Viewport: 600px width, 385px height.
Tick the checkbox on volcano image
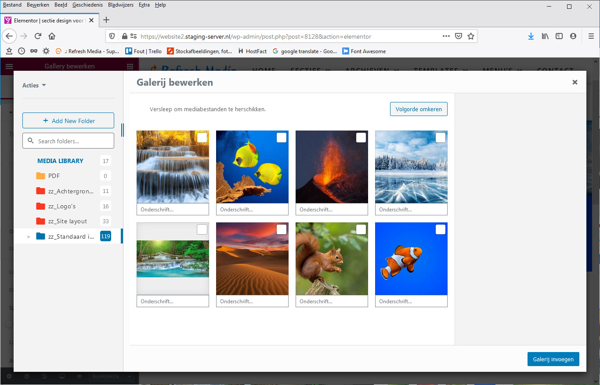point(361,138)
